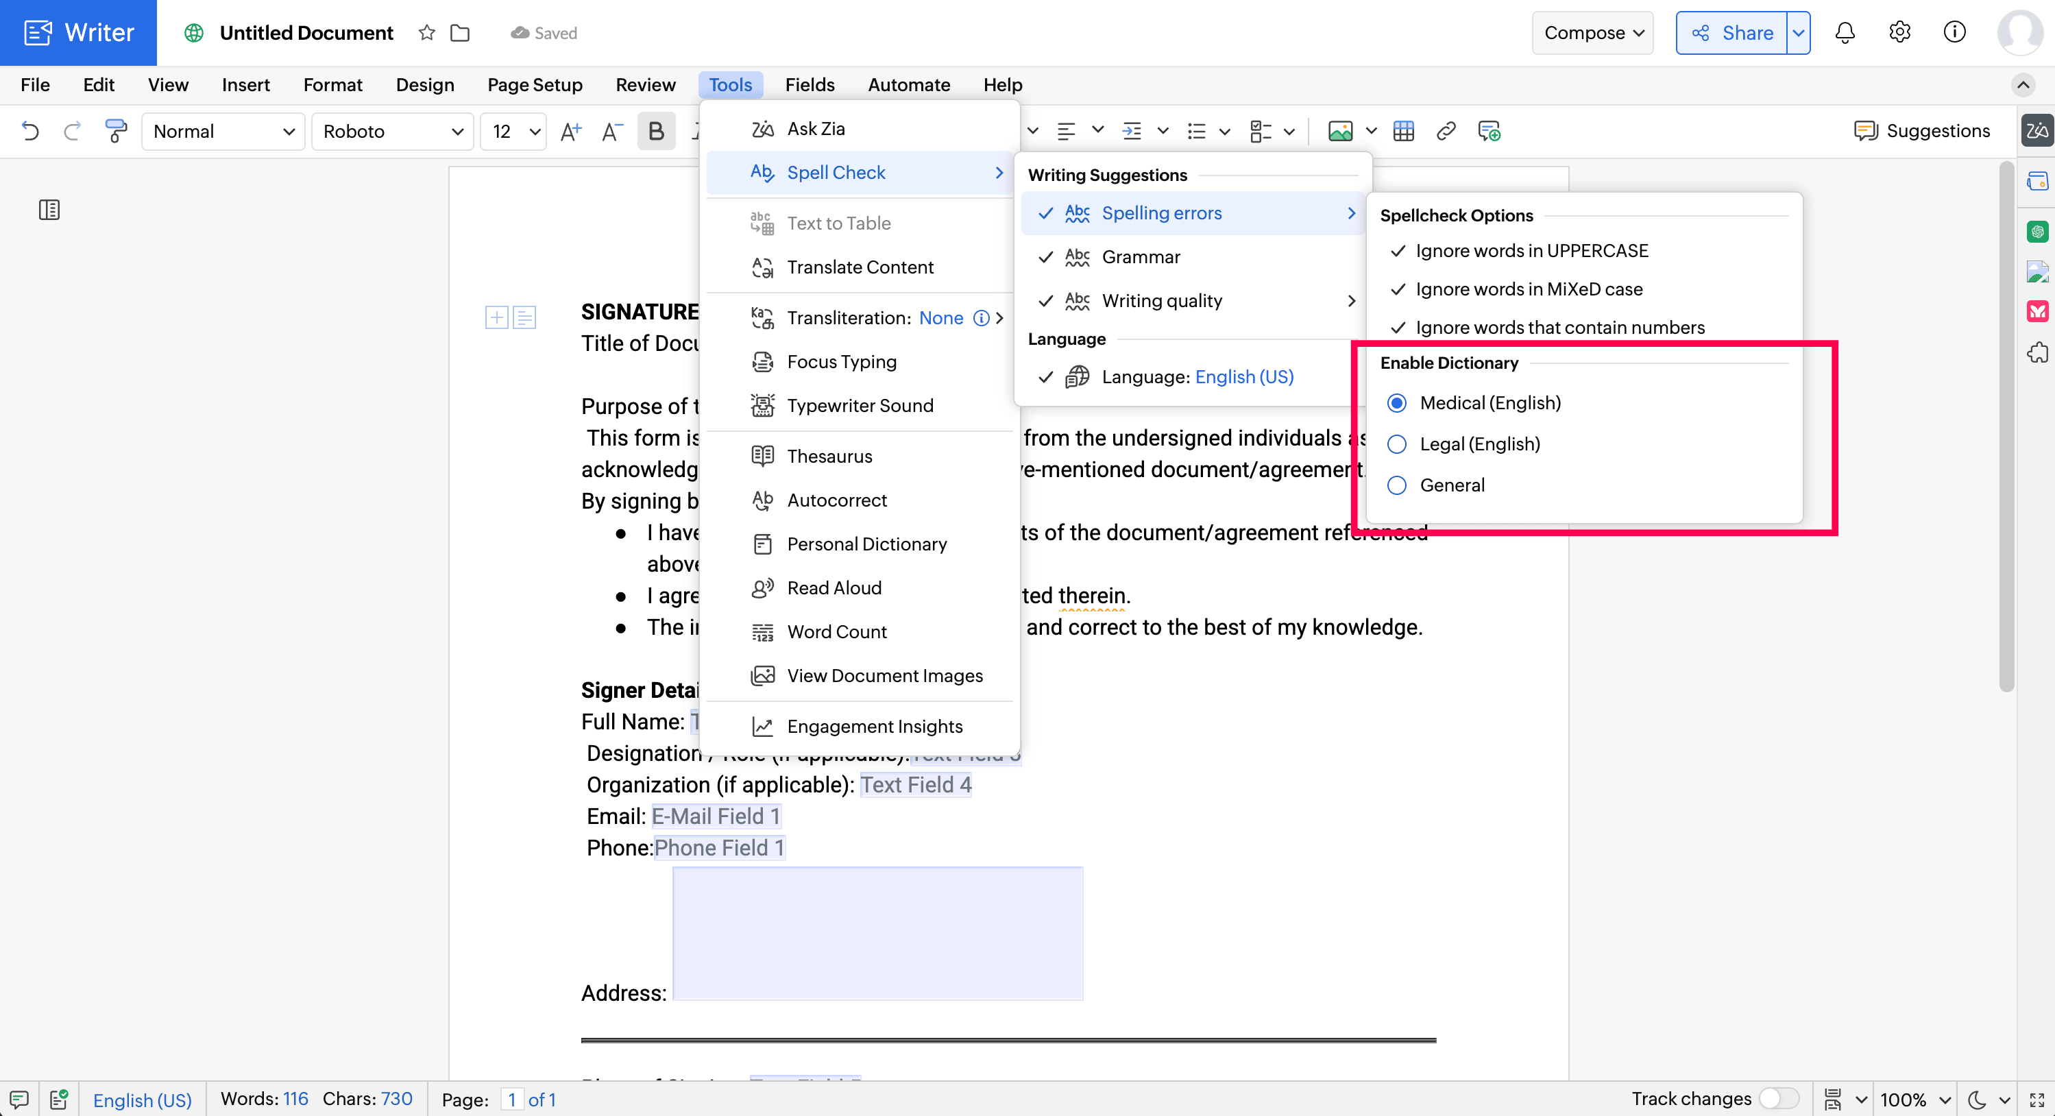Click the insert link icon

(x=1446, y=131)
